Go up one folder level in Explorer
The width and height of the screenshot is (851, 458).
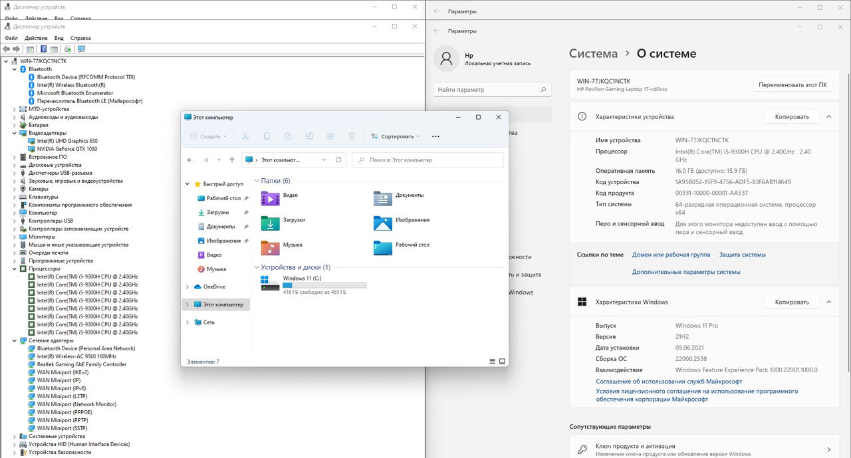tap(231, 160)
